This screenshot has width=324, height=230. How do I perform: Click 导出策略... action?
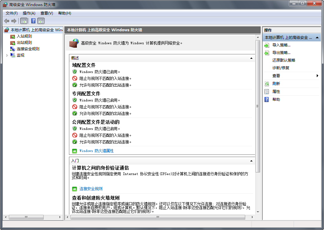(x=281, y=53)
